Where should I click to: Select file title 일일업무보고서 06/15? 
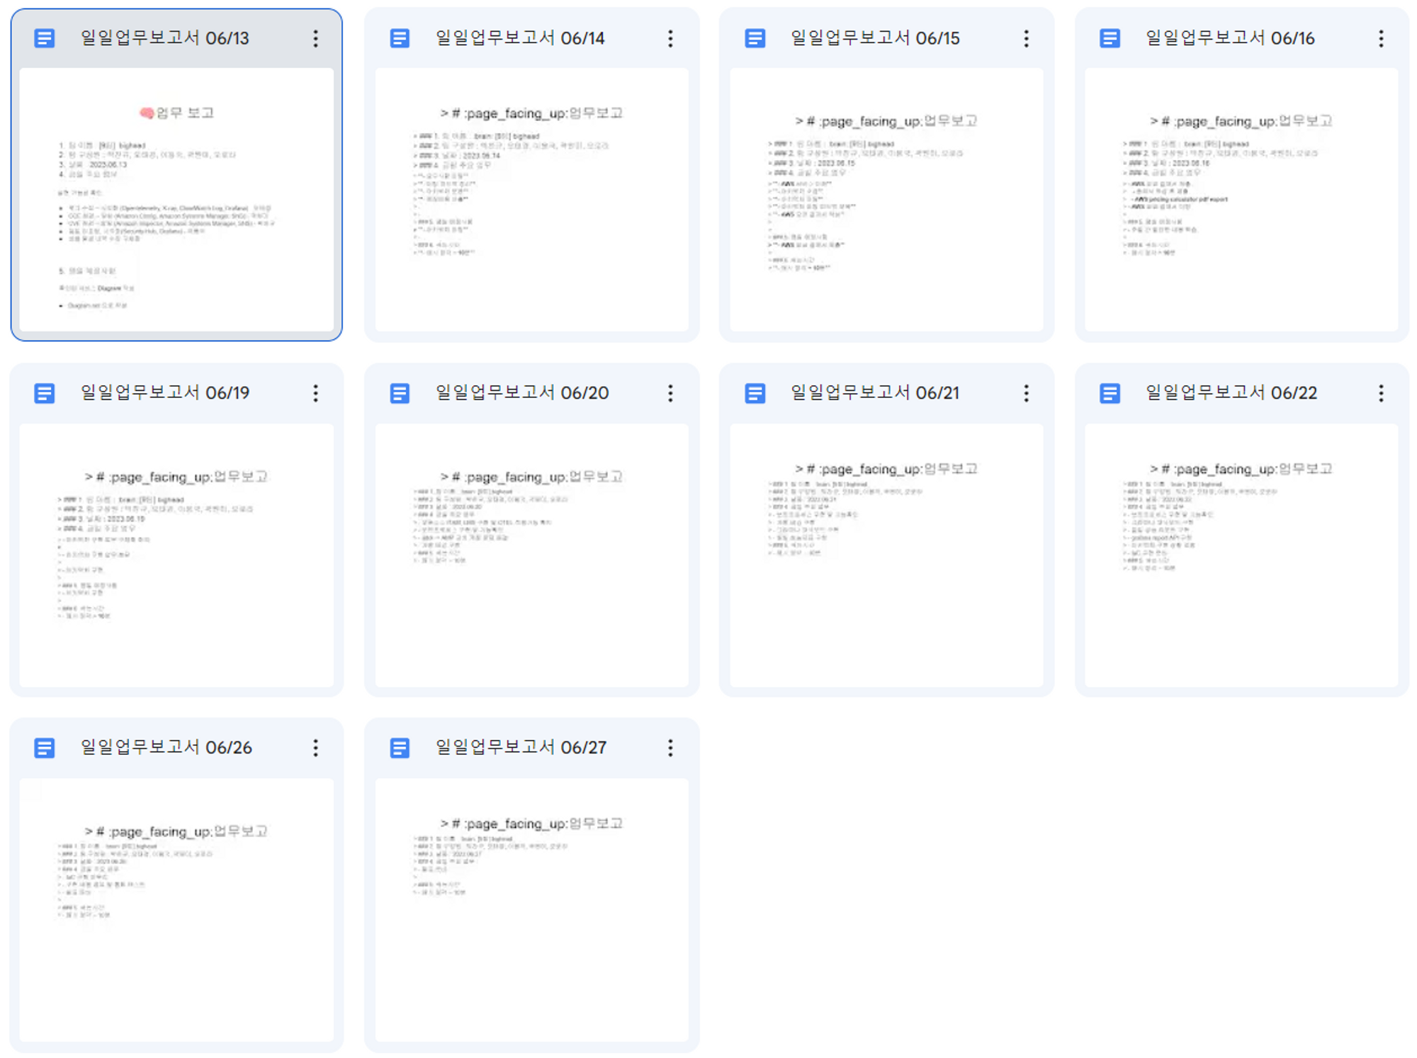(x=875, y=38)
